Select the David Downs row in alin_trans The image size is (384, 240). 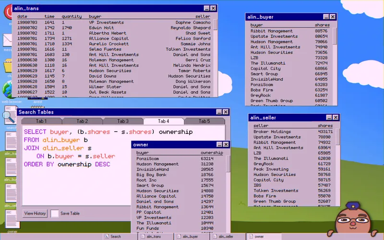coord(114,76)
